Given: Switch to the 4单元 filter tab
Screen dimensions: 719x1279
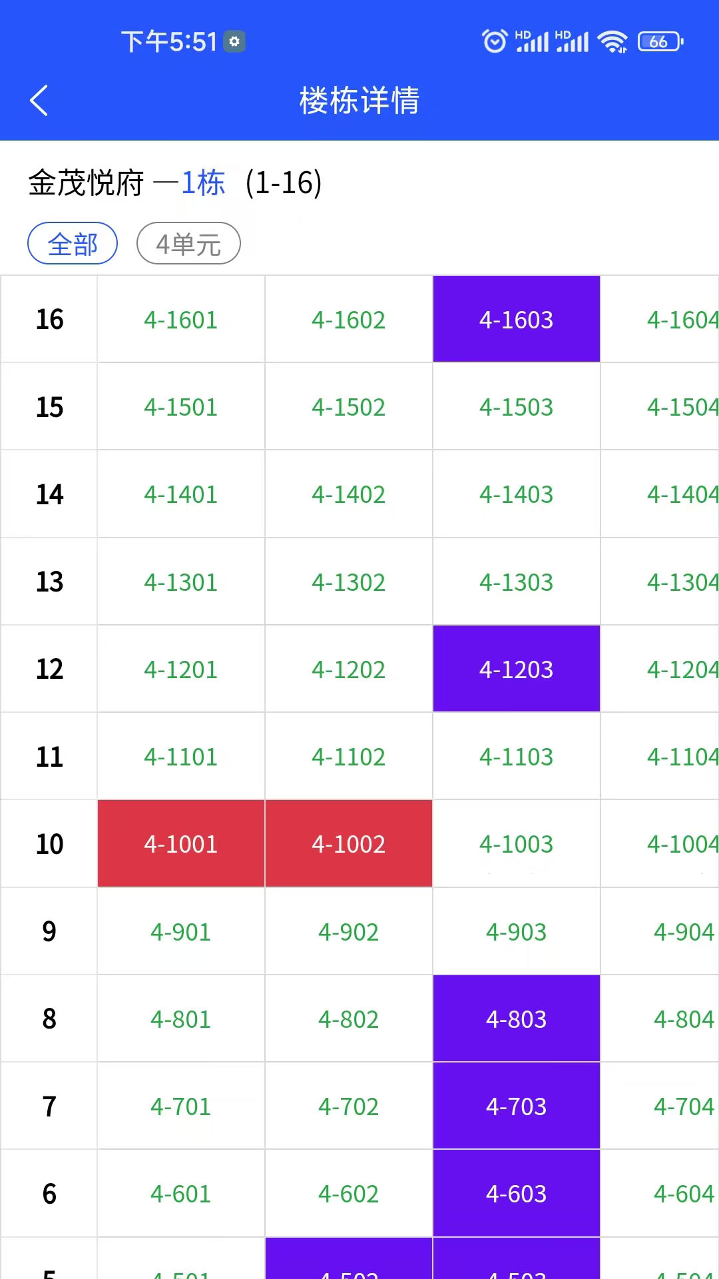Looking at the screenshot, I should pos(188,244).
